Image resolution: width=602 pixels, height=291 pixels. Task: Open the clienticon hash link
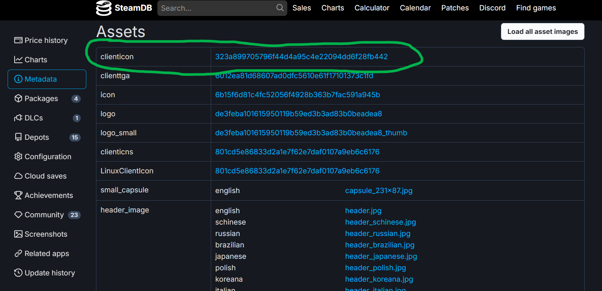click(301, 57)
